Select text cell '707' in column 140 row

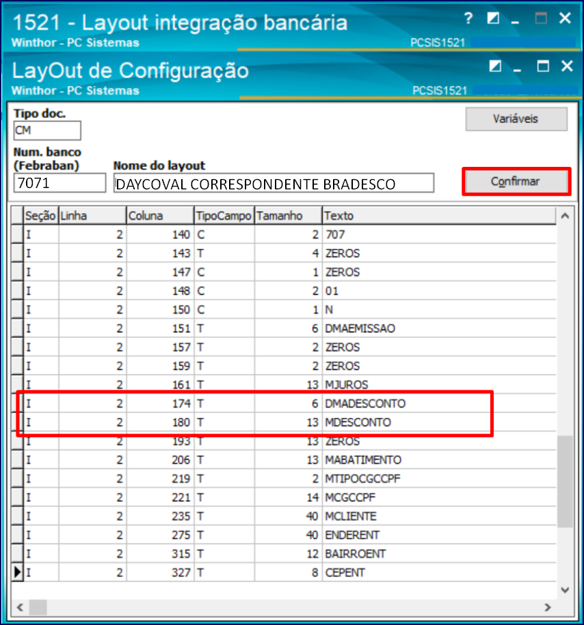(438, 235)
